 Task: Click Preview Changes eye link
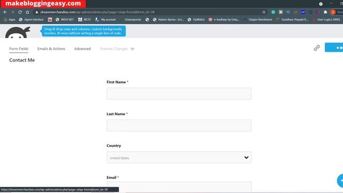(117, 49)
